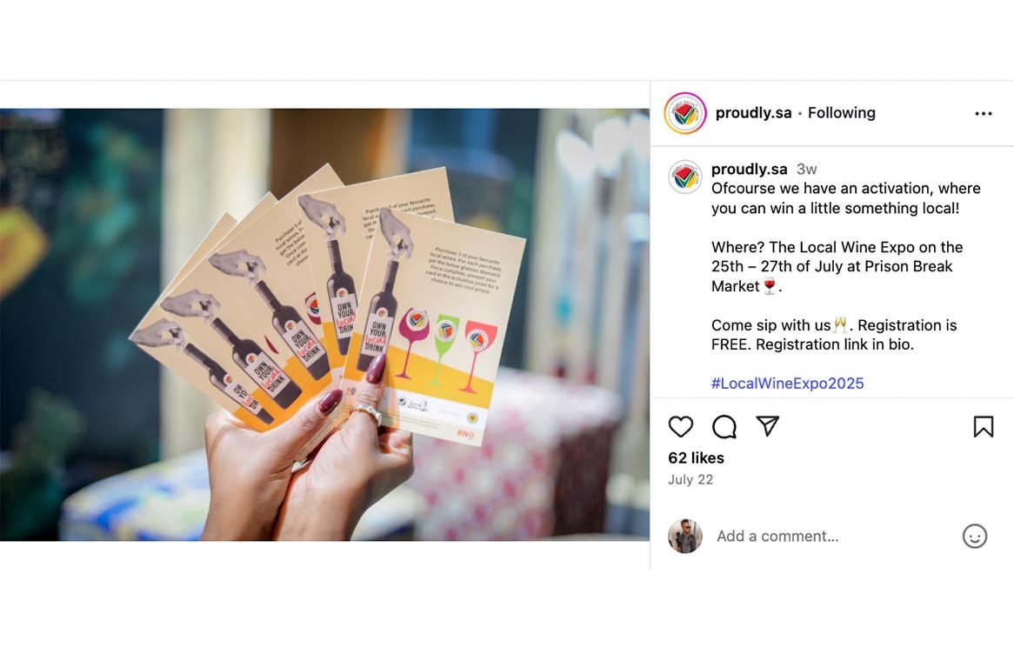Click proudly.sa story ring avatar in header
Viewport: 1014px width, 648px height.
pyautogui.click(x=684, y=113)
